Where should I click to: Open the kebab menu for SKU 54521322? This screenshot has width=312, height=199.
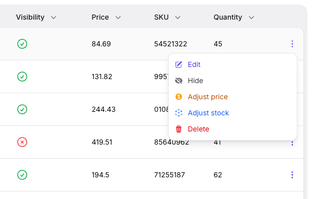pos(292,44)
